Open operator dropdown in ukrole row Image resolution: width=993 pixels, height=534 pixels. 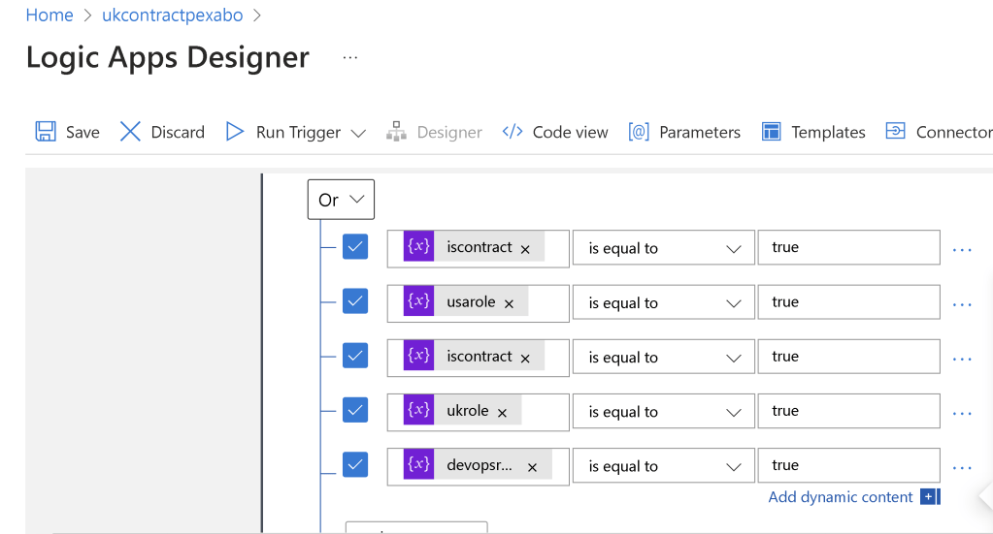[x=664, y=411]
